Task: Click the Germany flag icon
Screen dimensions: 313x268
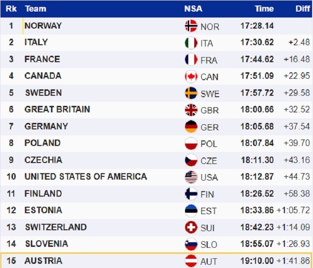Action: pos(191,127)
